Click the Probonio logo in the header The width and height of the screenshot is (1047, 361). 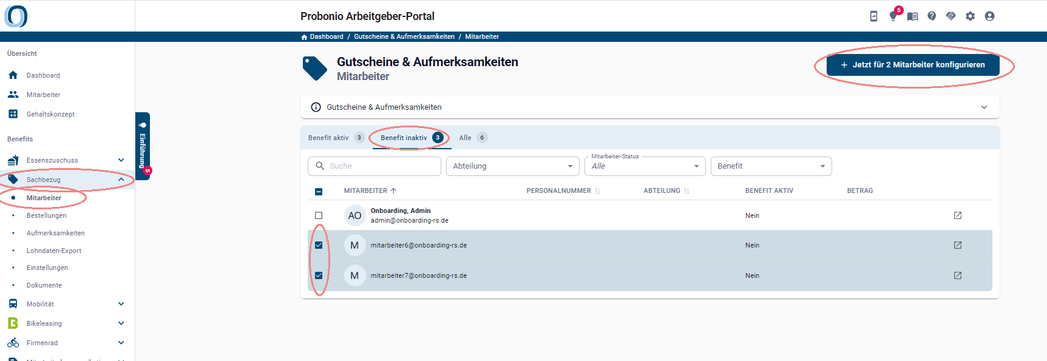coord(16,16)
